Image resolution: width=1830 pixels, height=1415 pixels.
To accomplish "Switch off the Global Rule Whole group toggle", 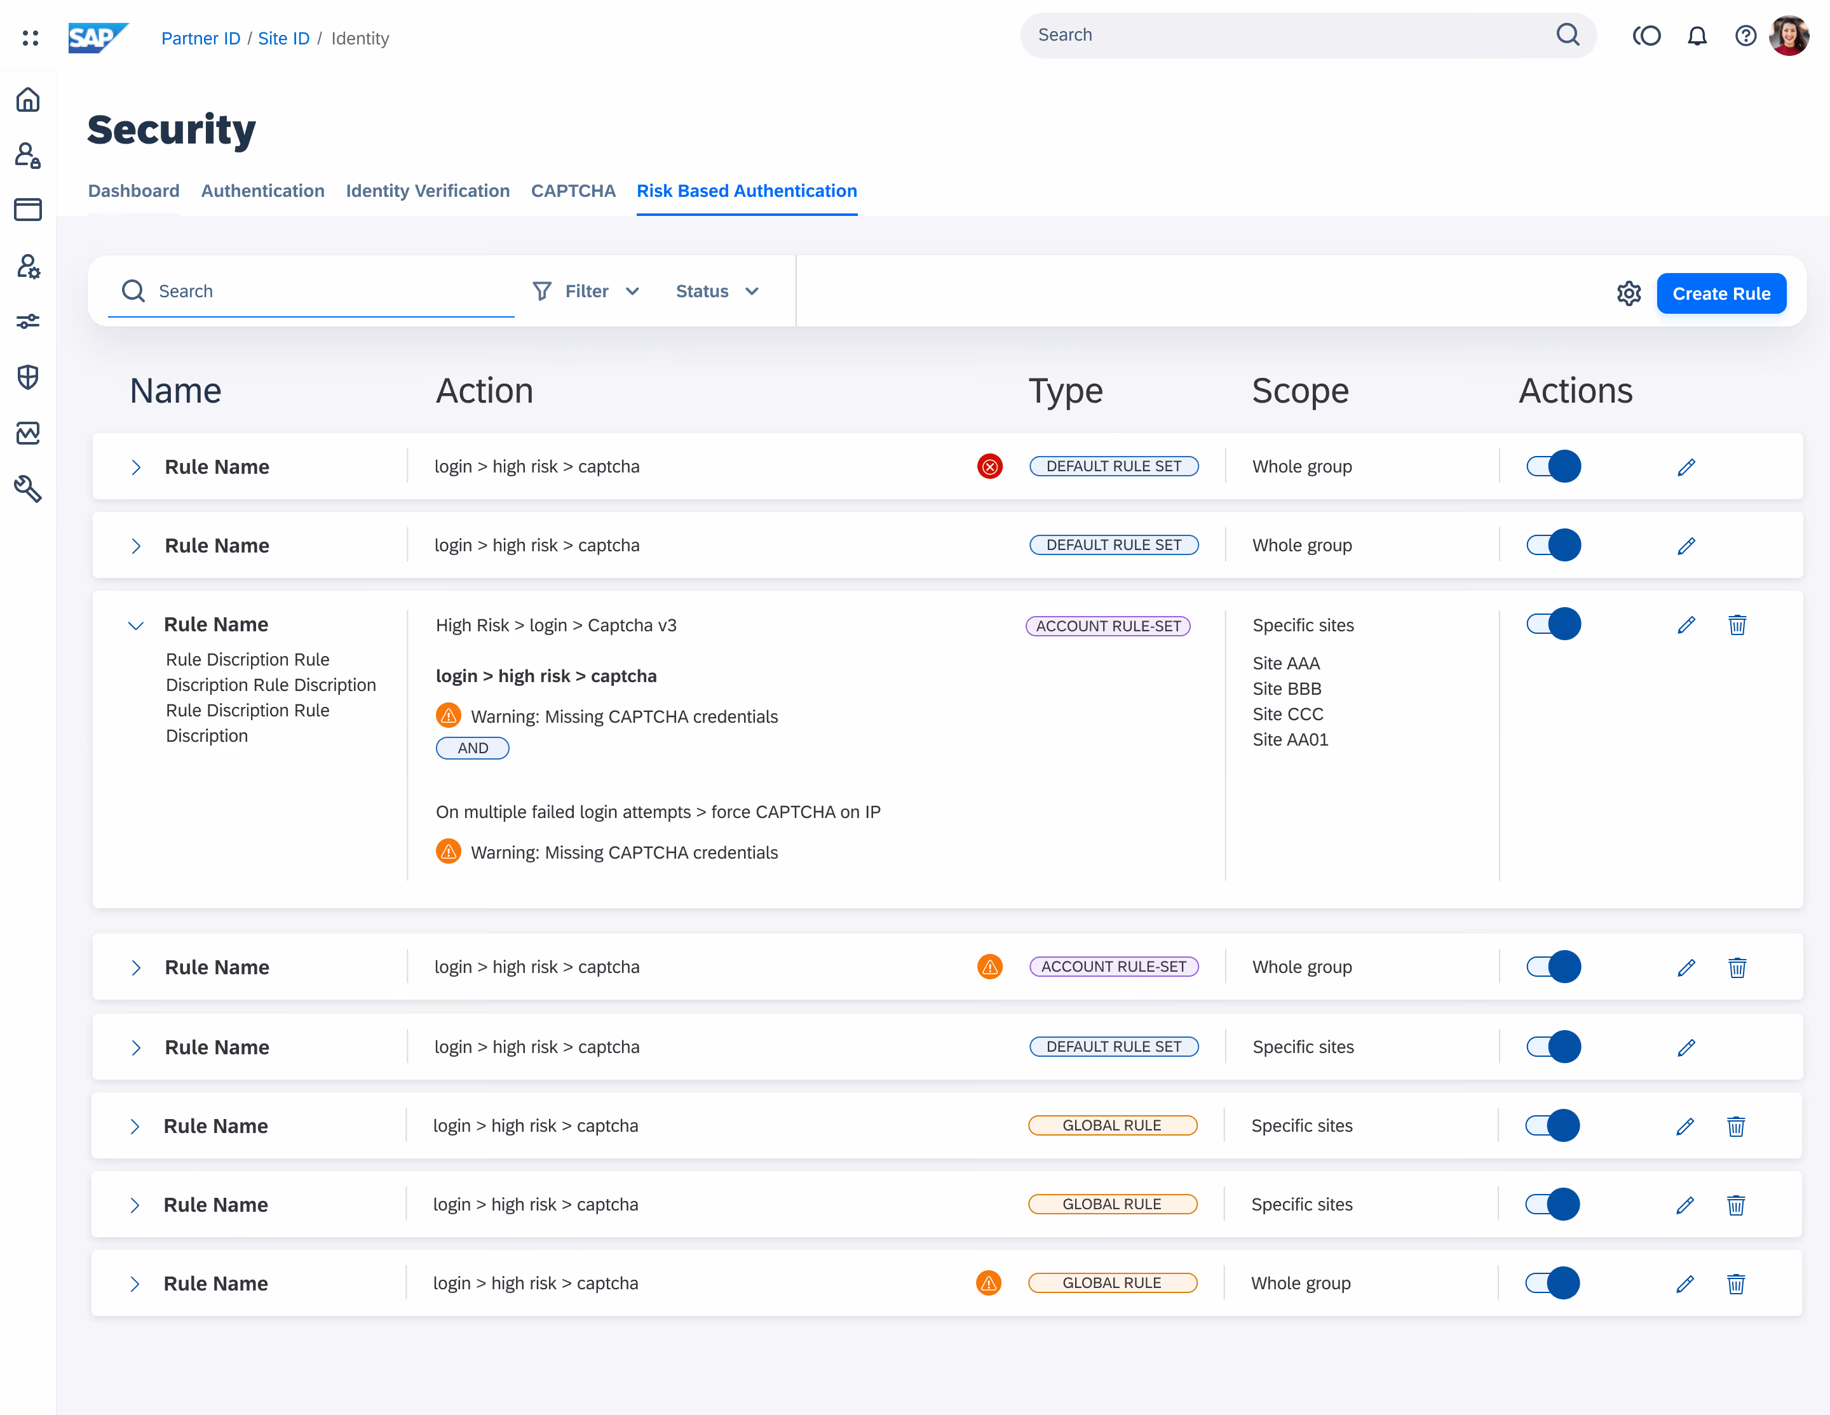I will coord(1552,1283).
